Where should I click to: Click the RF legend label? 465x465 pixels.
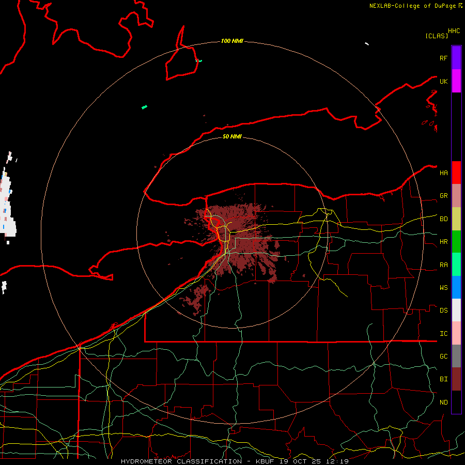443,58
